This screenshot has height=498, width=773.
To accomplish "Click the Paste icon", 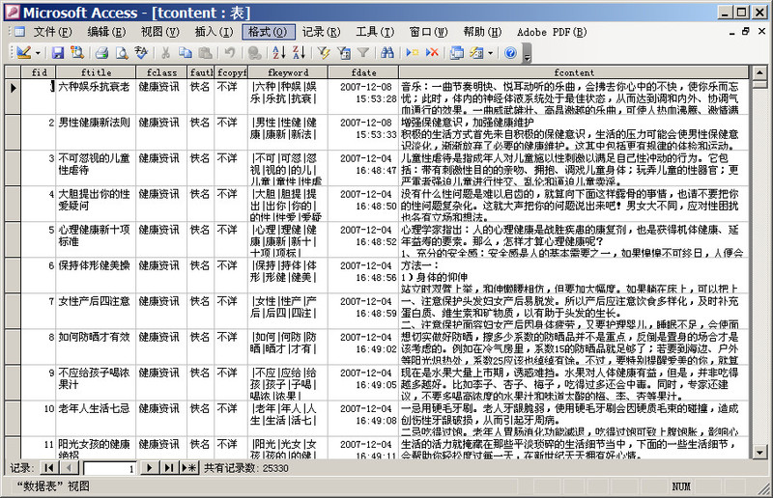I will pos(205,52).
